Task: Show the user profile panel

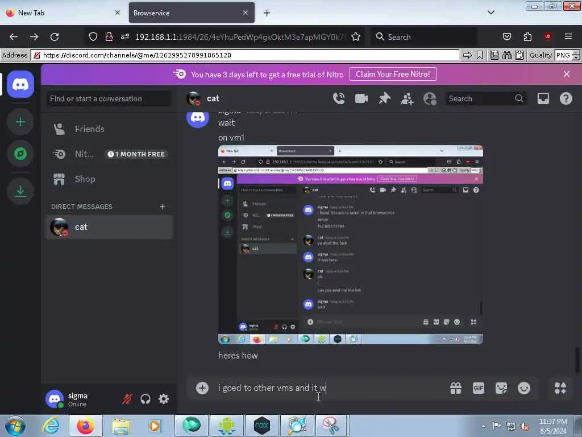Action: click(430, 99)
